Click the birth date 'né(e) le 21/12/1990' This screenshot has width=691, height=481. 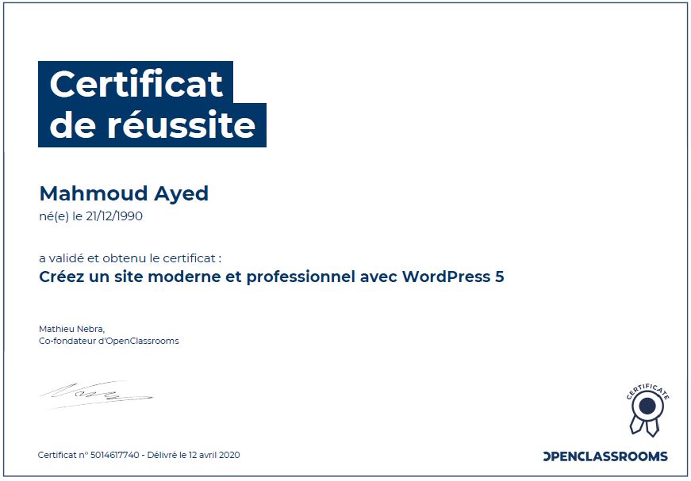90,216
